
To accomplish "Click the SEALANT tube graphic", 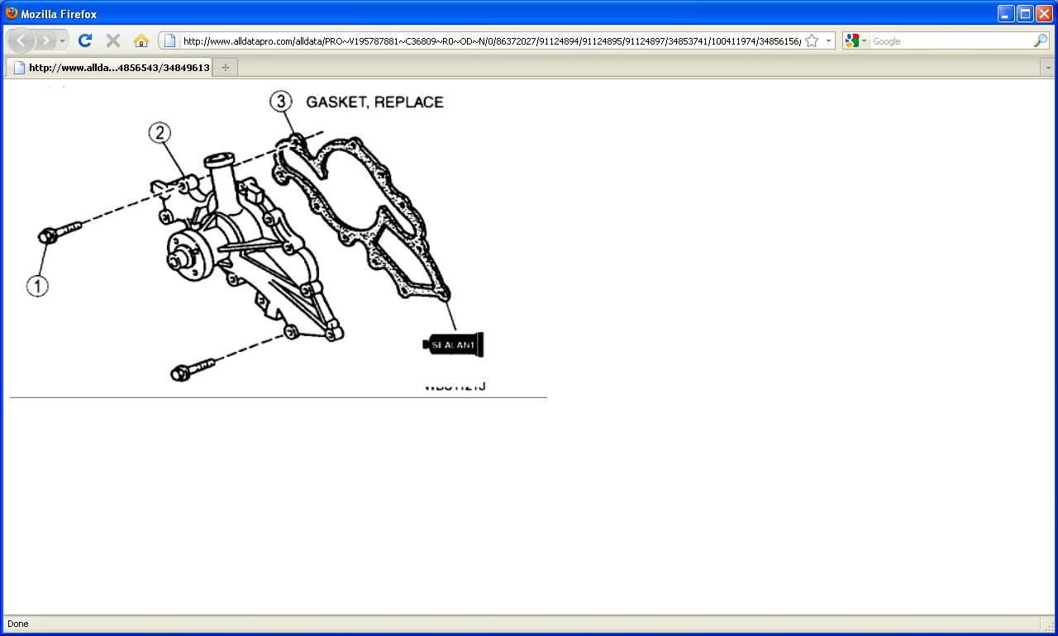I will (x=453, y=344).
